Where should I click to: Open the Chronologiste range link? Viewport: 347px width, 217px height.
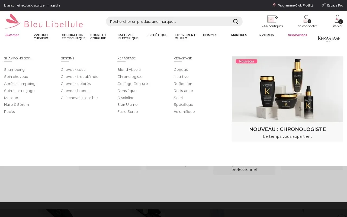point(130,77)
